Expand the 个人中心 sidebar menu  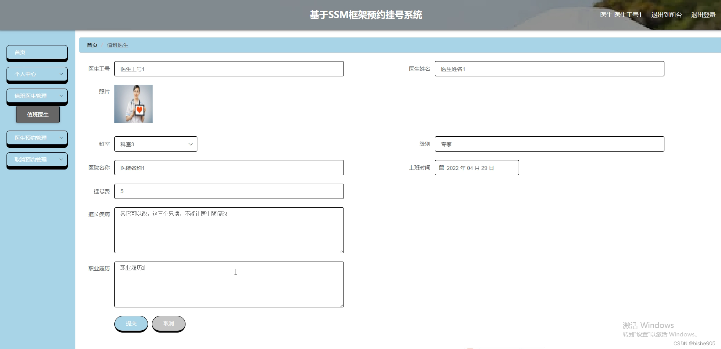coord(37,74)
